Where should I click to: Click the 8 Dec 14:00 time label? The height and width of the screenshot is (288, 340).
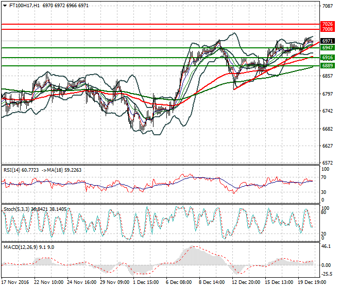pyautogui.click(x=212, y=282)
